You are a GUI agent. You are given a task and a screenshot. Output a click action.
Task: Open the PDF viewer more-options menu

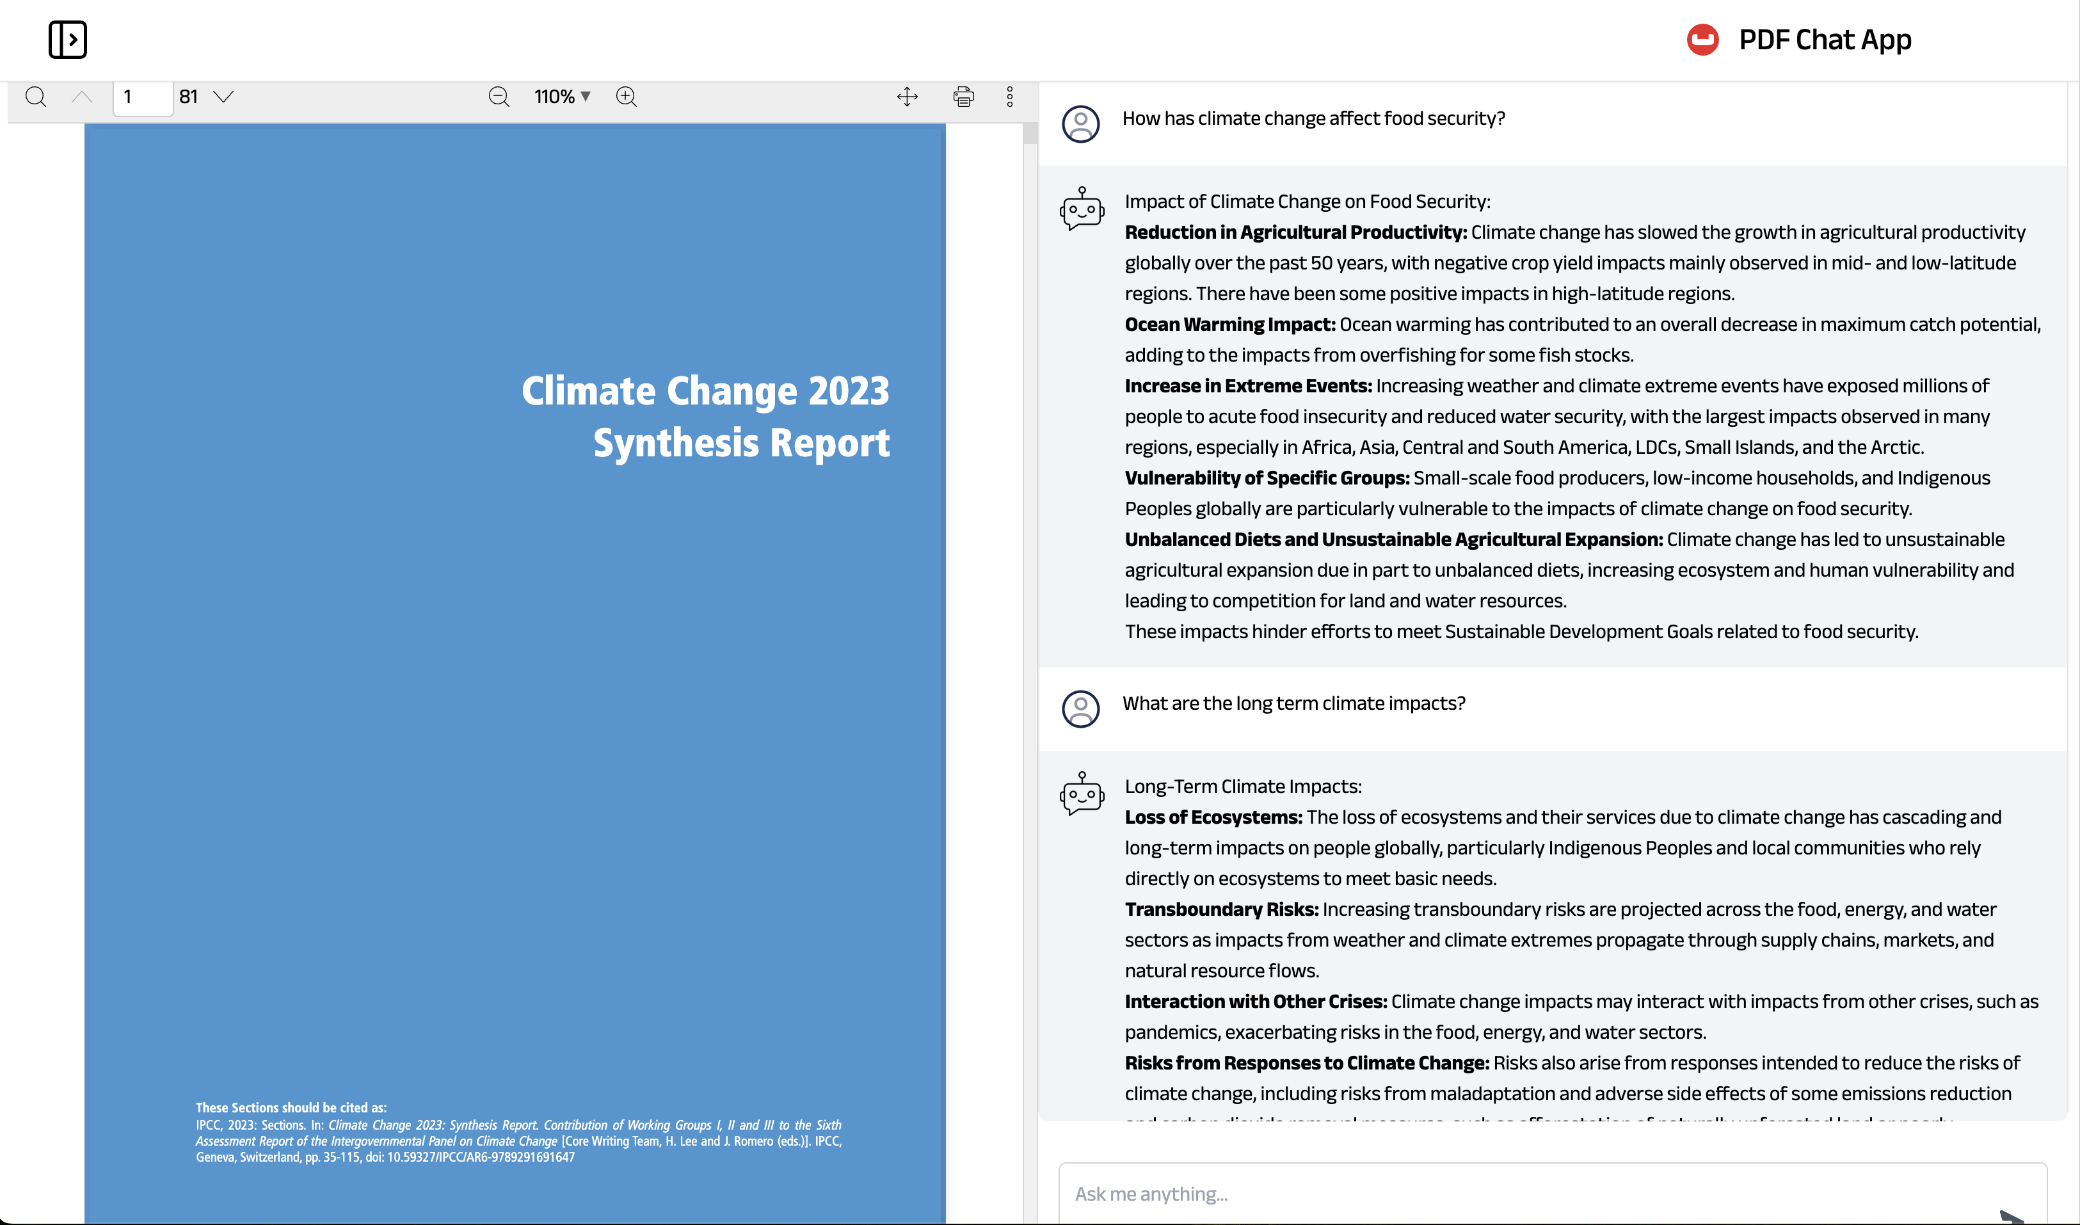point(1009,97)
